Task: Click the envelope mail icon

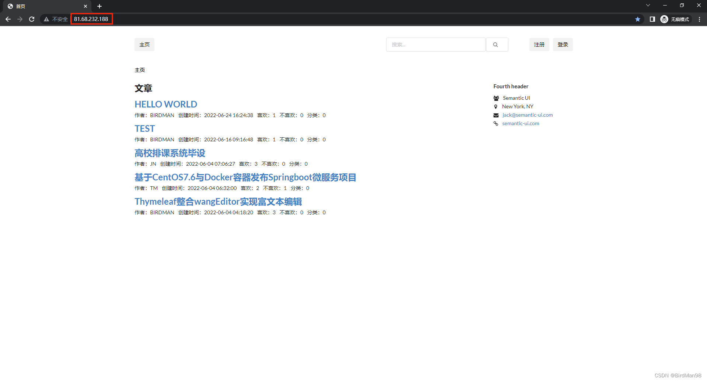Action: [x=496, y=115]
